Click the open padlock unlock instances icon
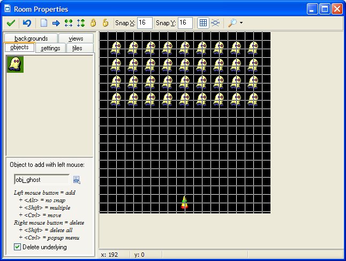The image size is (346, 261). click(106, 23)
